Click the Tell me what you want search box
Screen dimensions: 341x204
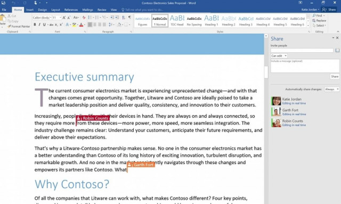[x=142, y=10]
